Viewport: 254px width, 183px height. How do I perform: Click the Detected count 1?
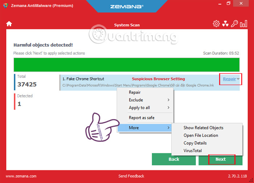[x=19, y=104]
